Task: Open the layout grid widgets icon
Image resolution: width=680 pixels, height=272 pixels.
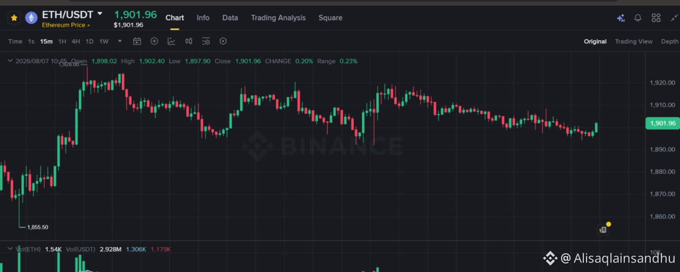Action: tap(656, 18)
